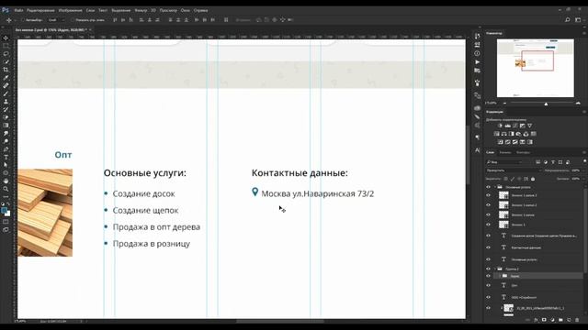Open the Character panel icon in dock

477,150
